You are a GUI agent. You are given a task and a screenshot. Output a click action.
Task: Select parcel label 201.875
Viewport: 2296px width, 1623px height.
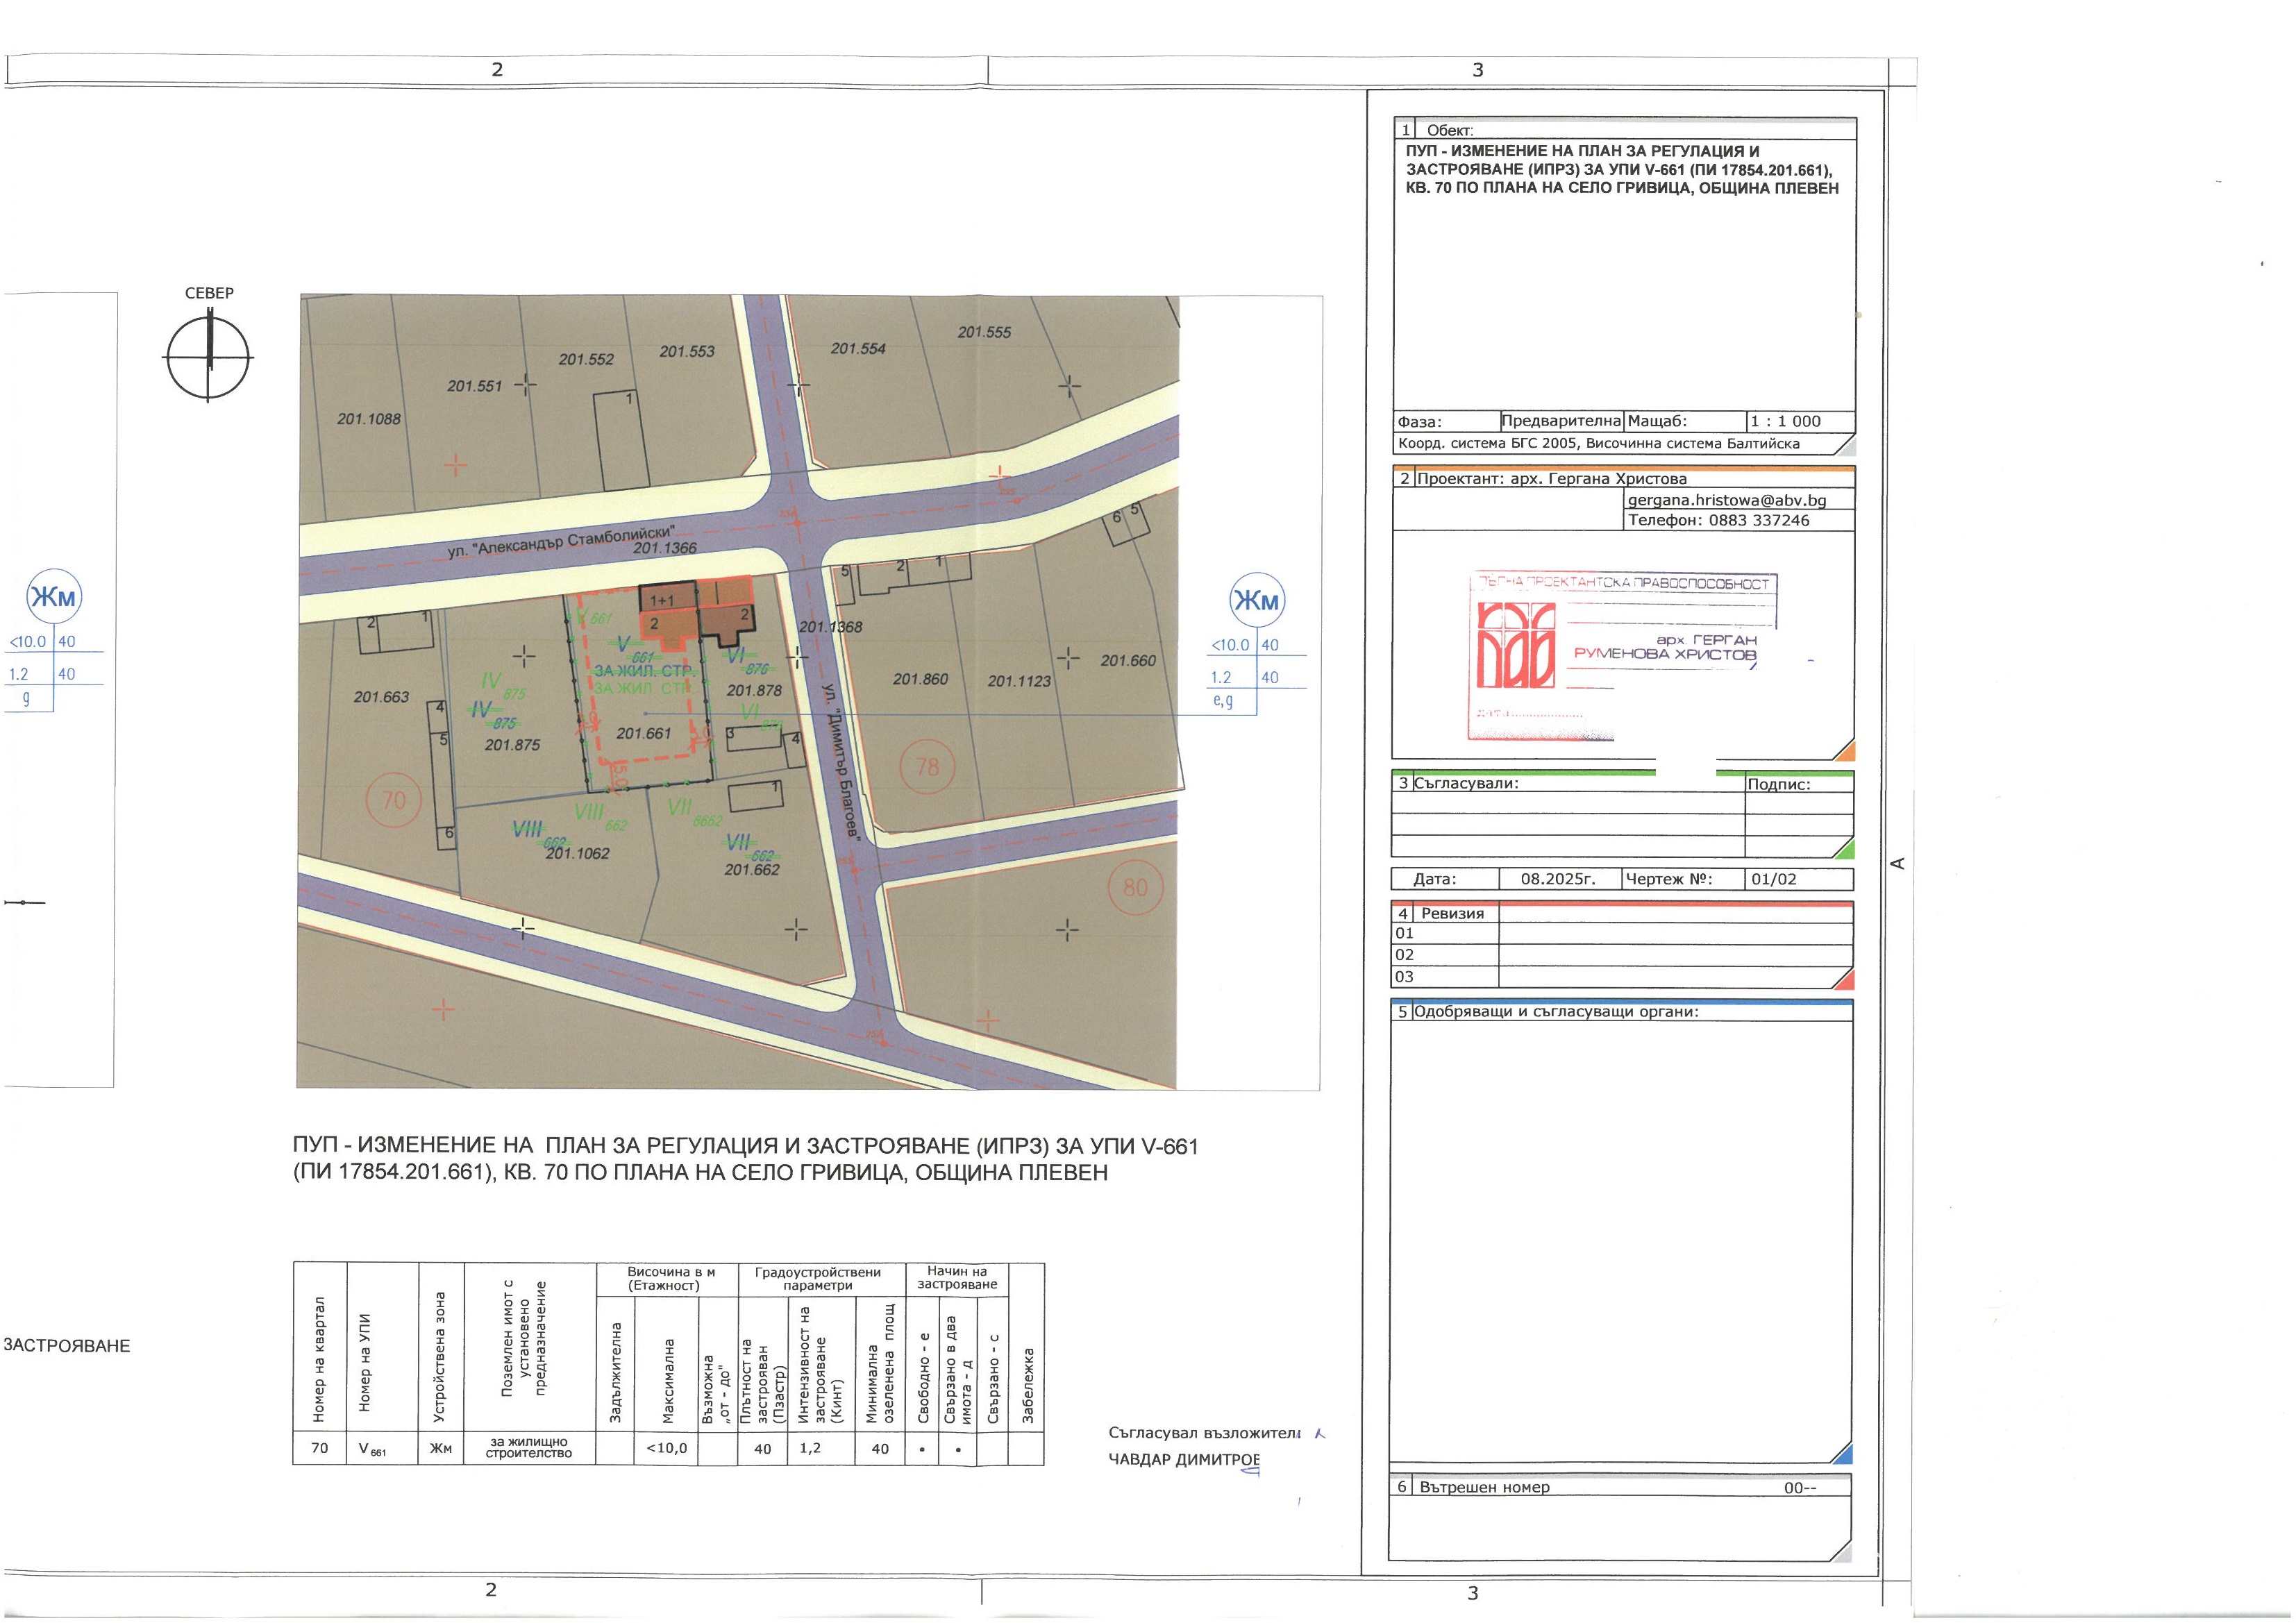coord(512,745)
